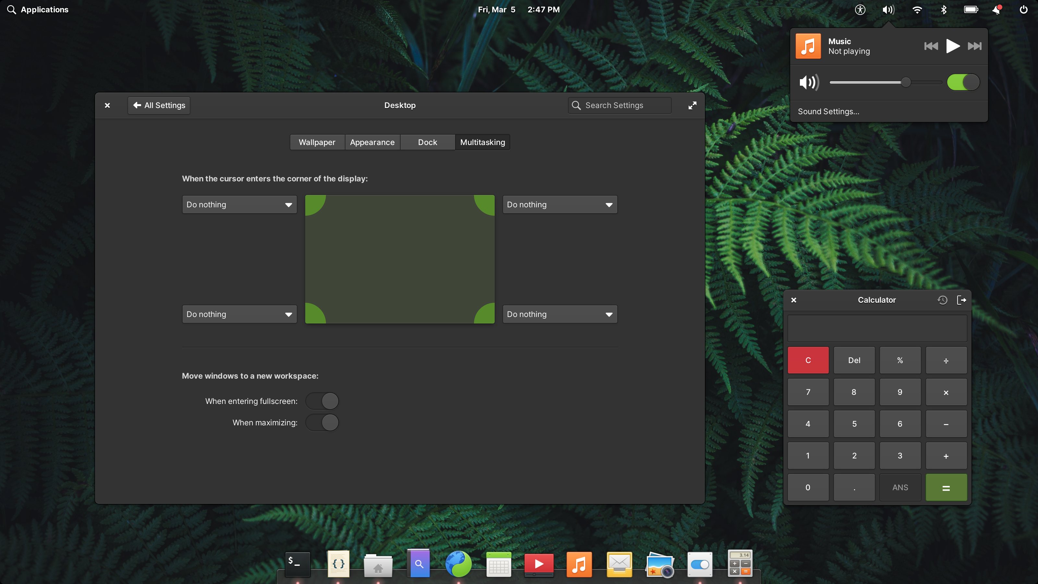Go back to All Settings

(x=159, y=105)
